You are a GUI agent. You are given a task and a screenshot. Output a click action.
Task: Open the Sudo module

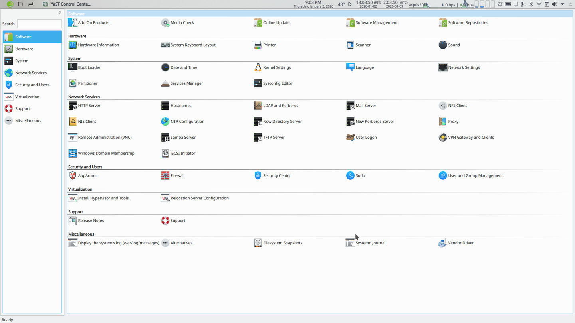pos(356,176)
